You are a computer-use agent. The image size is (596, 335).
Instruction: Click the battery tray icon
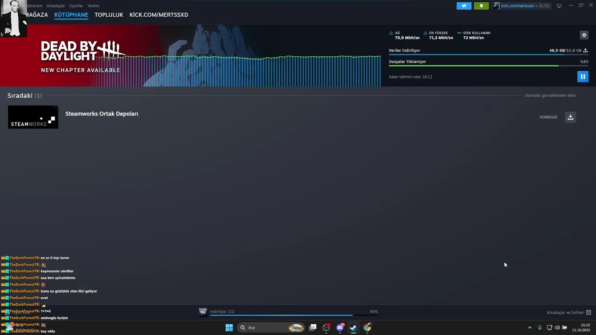click(564, 328)
